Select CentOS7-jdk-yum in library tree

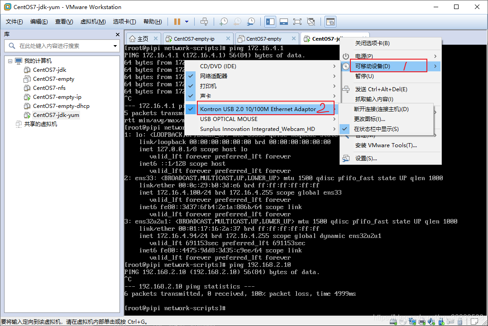tap(56, 115)
